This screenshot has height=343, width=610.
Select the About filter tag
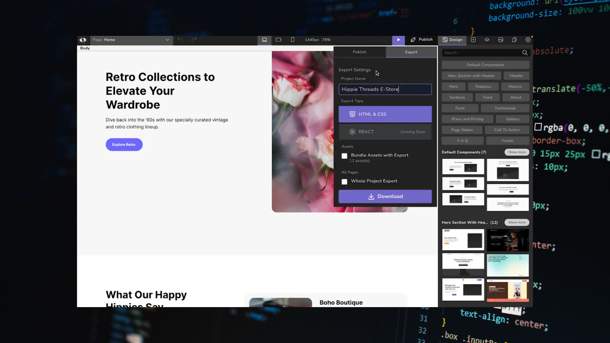[516, 97]
